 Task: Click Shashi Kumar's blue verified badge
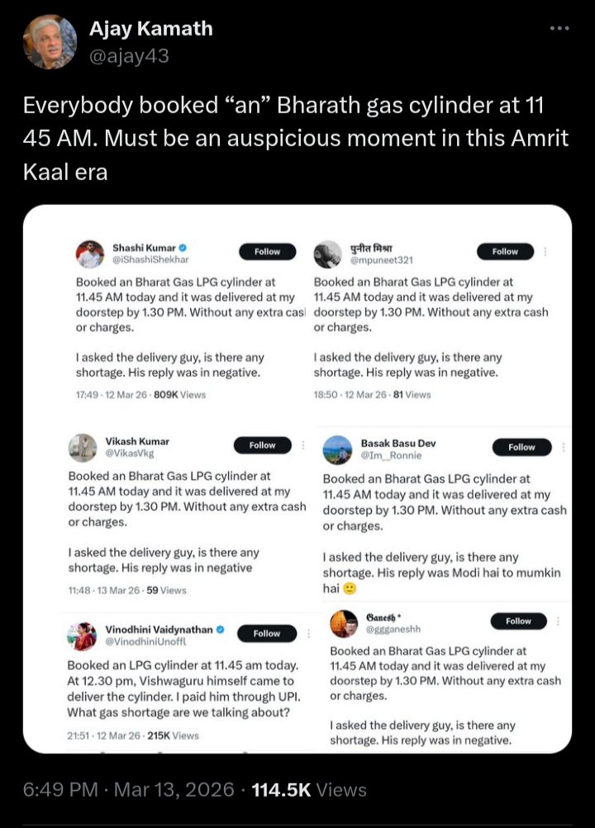pos(182,247)
